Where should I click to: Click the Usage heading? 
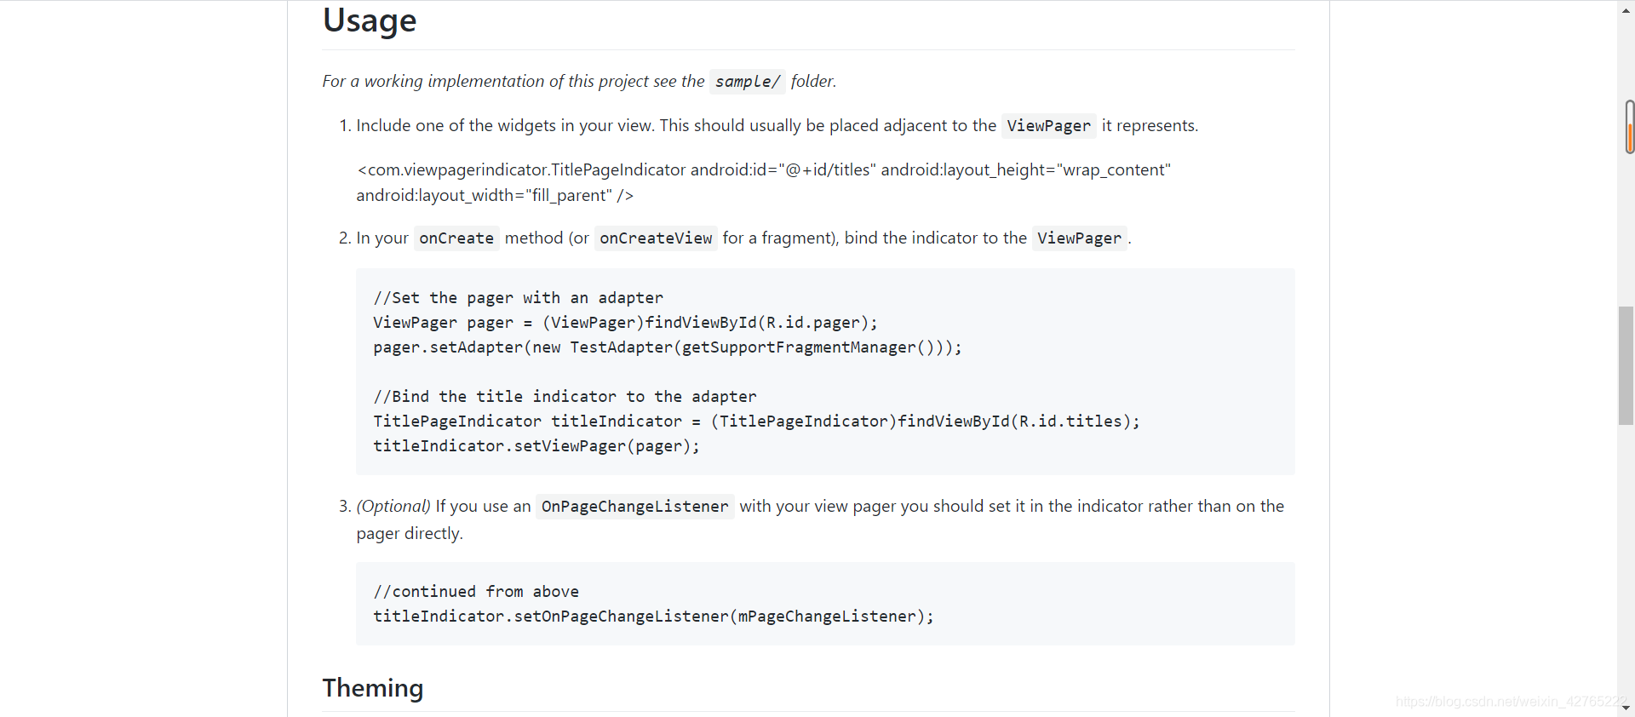tap(370, 20)
